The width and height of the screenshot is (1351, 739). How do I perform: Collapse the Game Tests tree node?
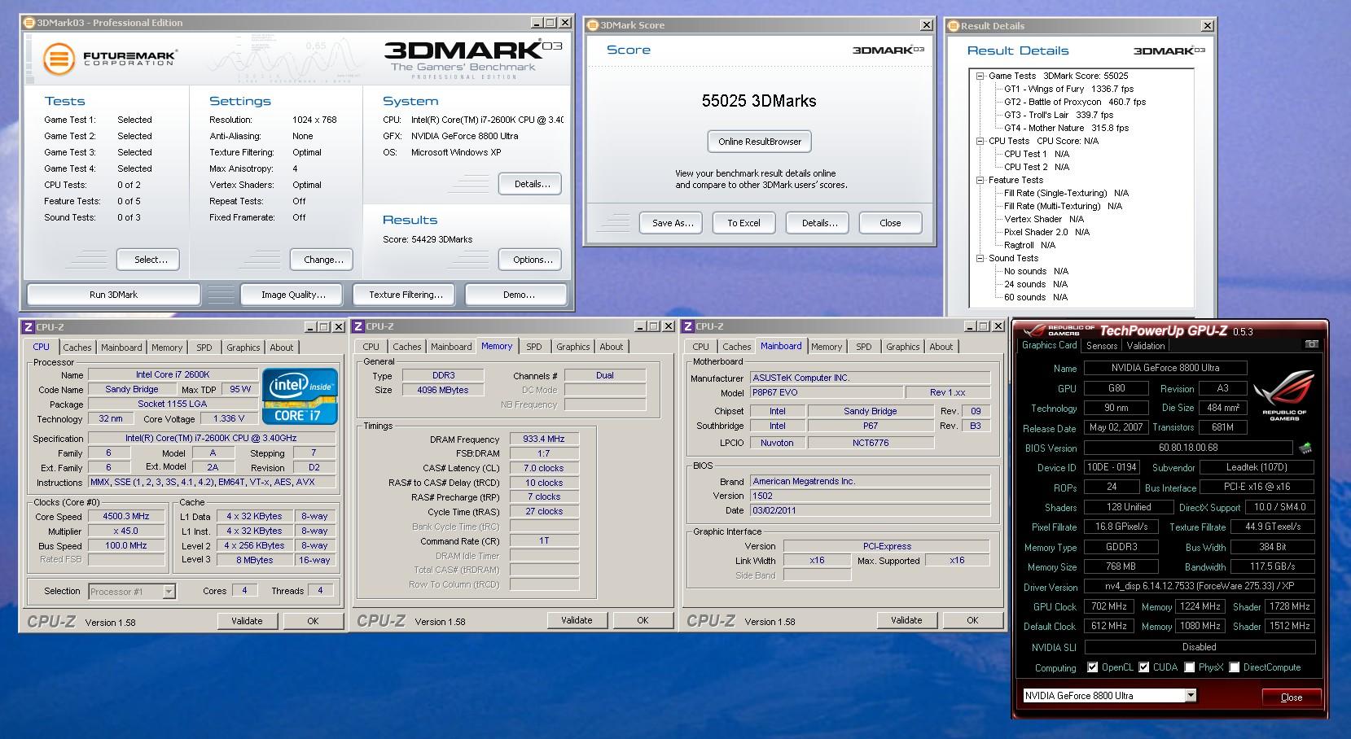tap(980, 76)
